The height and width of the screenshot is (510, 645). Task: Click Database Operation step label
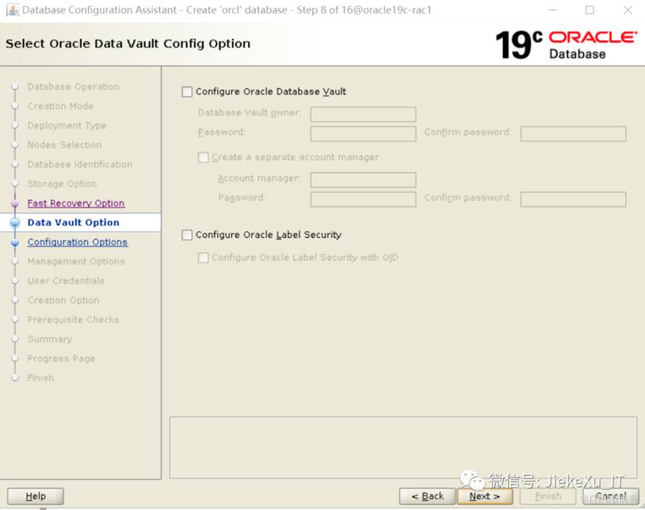[73, 87]
